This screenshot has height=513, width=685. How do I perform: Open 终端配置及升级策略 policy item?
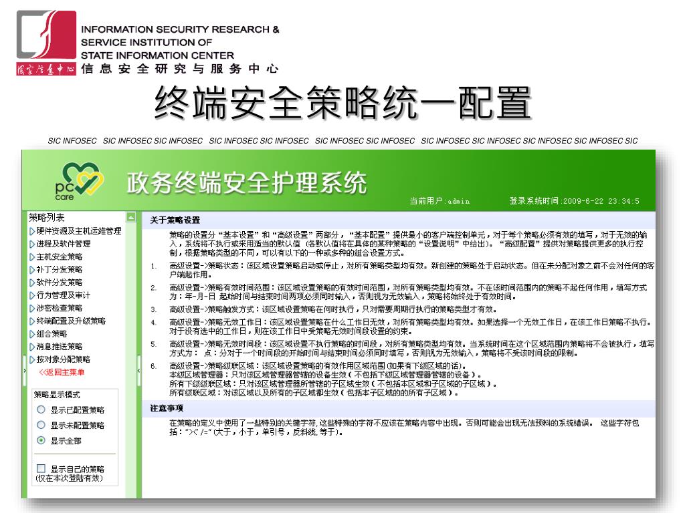71,321
